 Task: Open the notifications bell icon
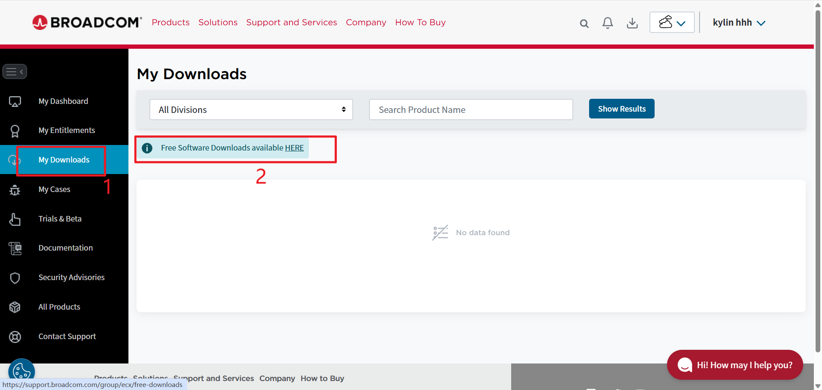click(608, 23)
